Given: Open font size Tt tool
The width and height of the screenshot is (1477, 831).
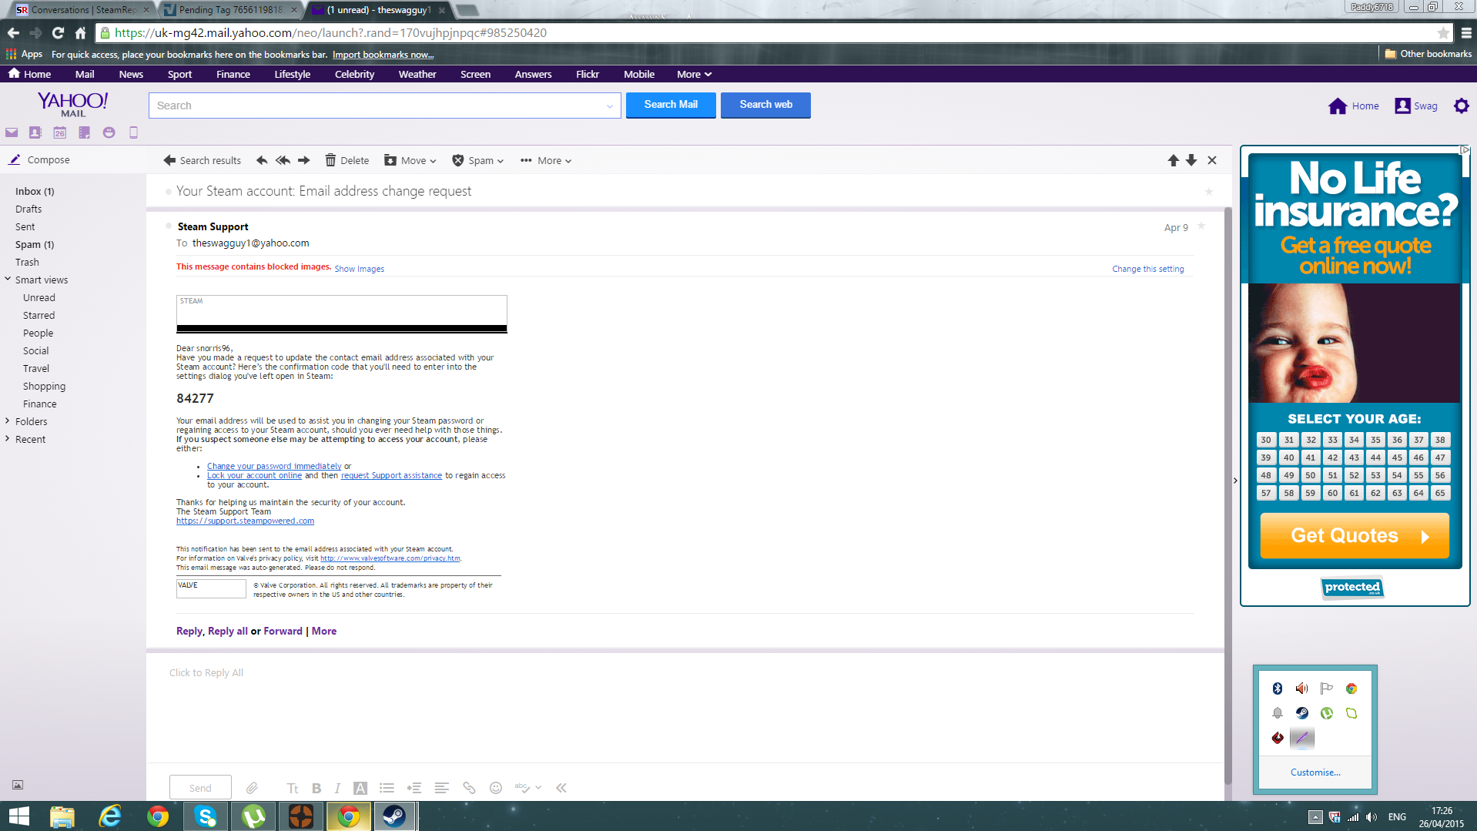Looking at the screenshot, I should (293, 788).
